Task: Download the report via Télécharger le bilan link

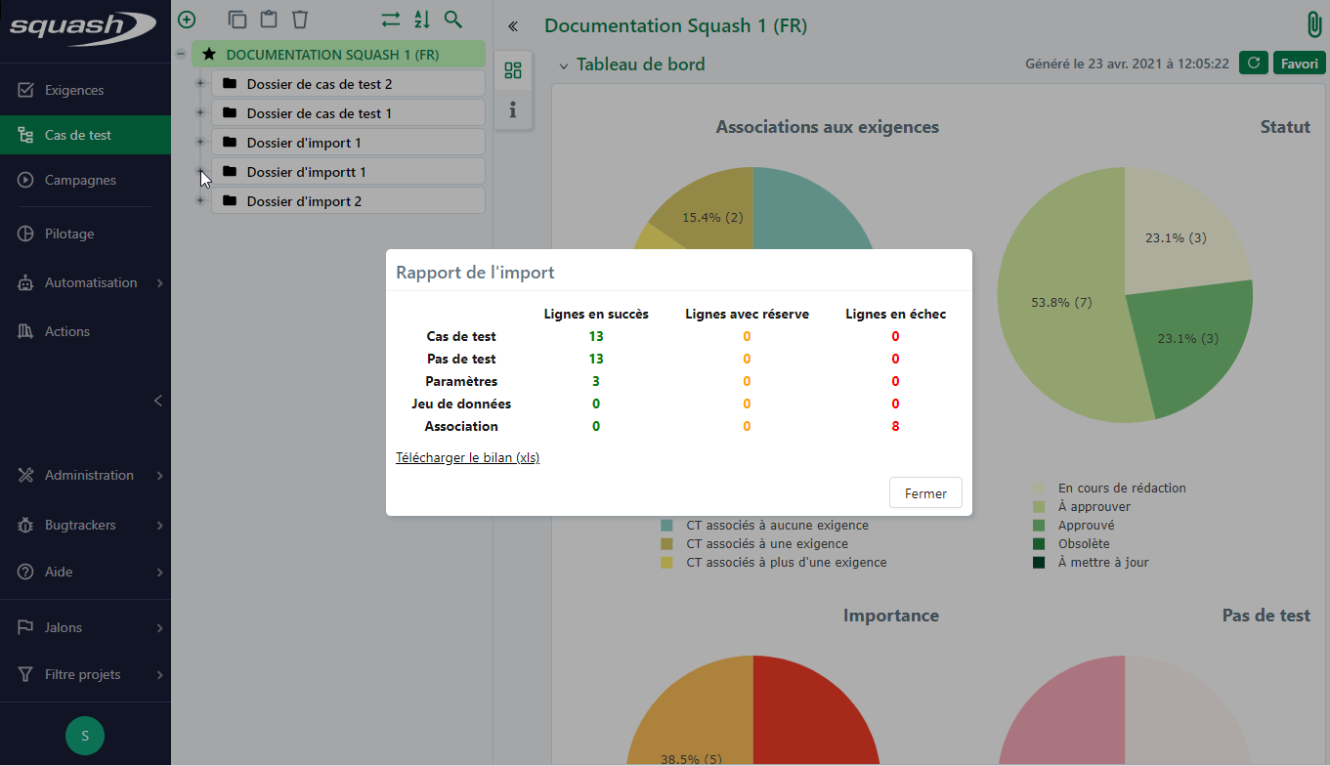Action: (467, 457)
